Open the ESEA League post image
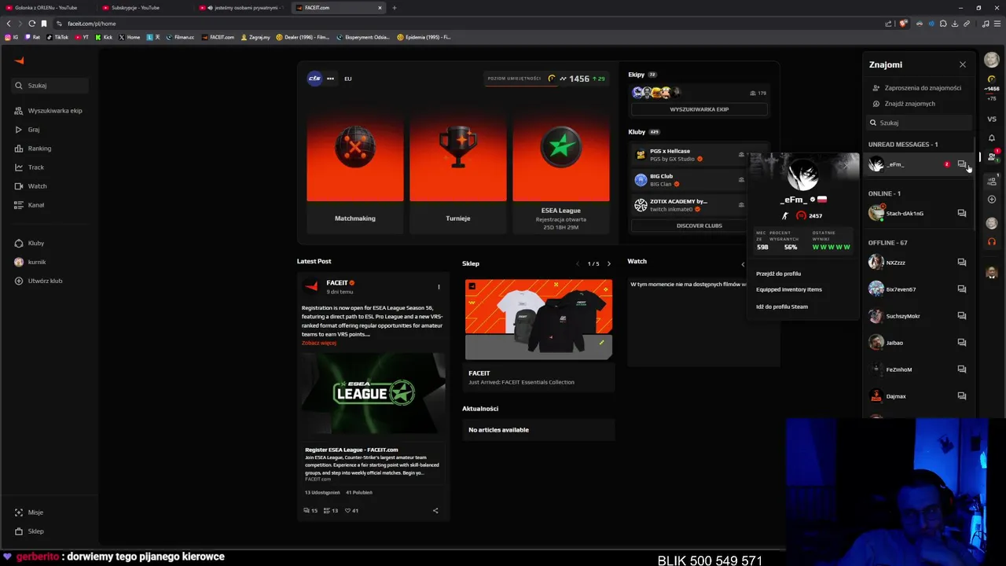The image size is (1006, 566). point(373,393)
